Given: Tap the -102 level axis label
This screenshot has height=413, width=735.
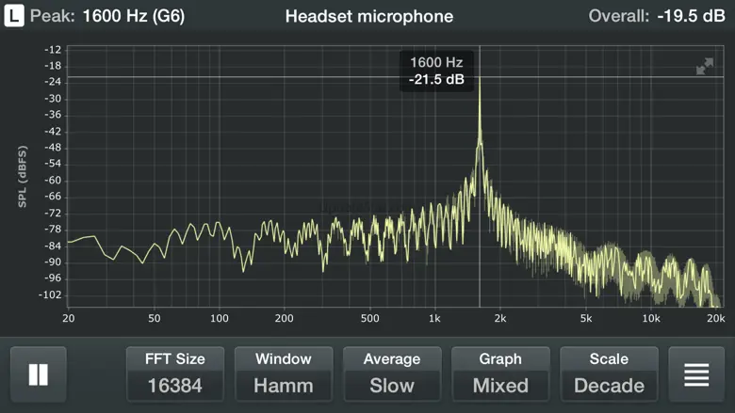Looking at the screenshot, I should click(49, 294).
